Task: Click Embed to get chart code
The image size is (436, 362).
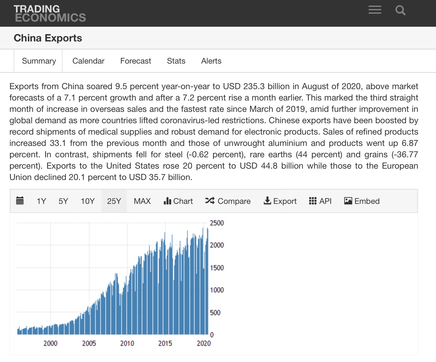Action: click(x=362, y=201)
